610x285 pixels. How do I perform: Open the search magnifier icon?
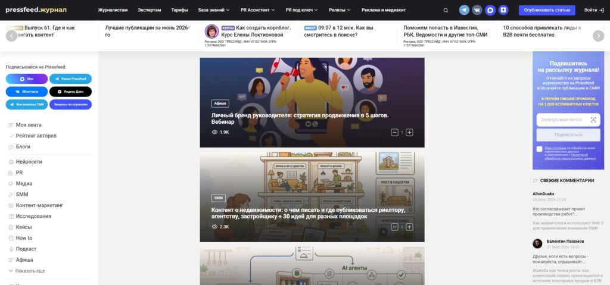coord(446,10)
